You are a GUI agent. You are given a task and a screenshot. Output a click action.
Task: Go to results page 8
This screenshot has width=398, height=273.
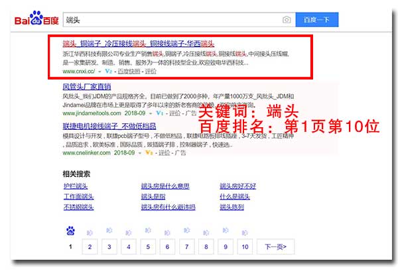(206, 246)
